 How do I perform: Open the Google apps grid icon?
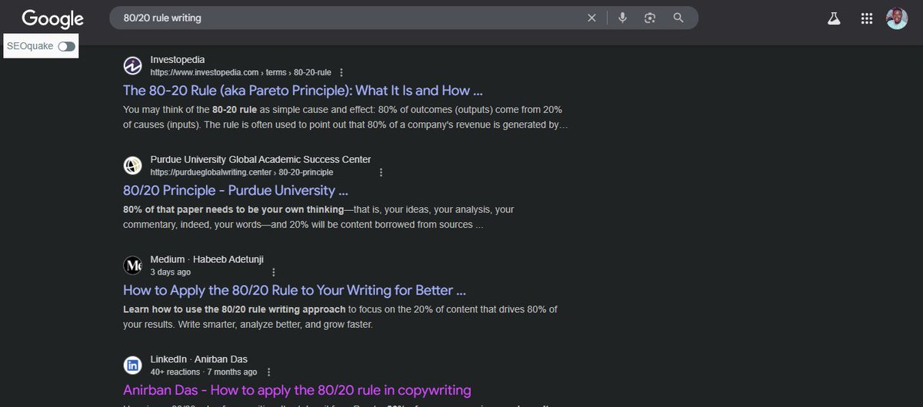(x=867, y=18)
